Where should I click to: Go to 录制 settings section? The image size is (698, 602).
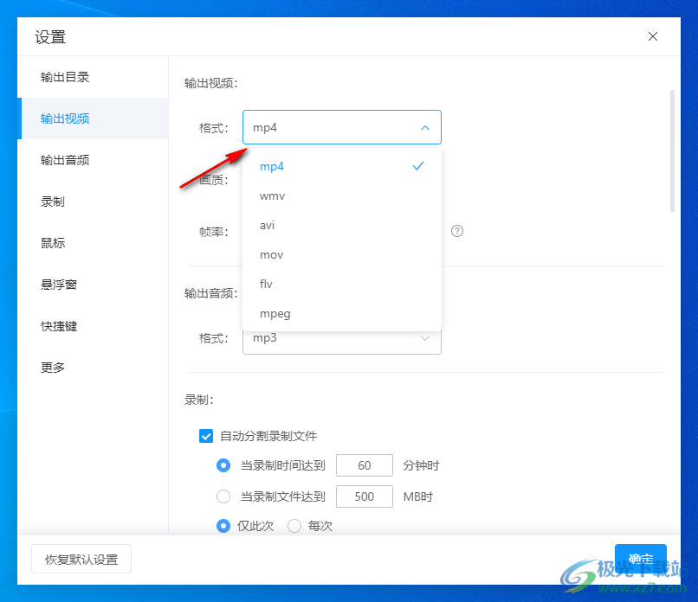(93, 202)
